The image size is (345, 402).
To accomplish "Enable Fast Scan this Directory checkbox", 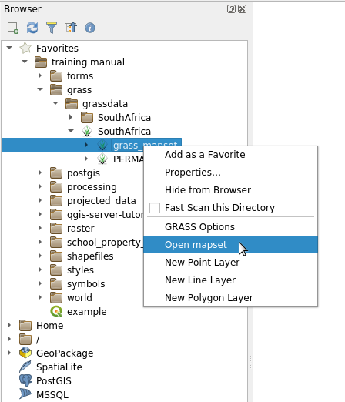I will coord(155,208).
